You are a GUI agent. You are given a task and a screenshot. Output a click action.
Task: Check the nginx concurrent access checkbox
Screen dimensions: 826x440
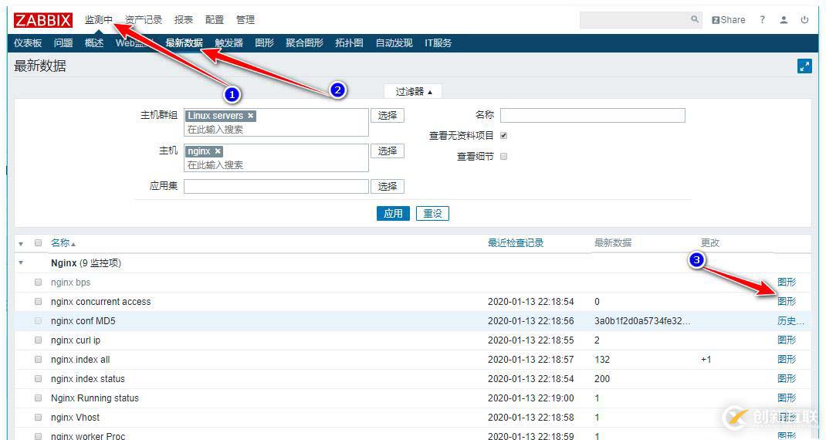pyautogui.click(x=38, y=301)
